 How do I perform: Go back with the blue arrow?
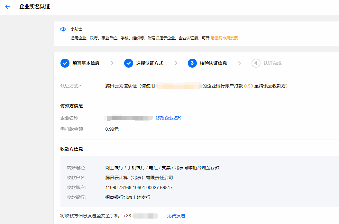(x=8, y=7)
